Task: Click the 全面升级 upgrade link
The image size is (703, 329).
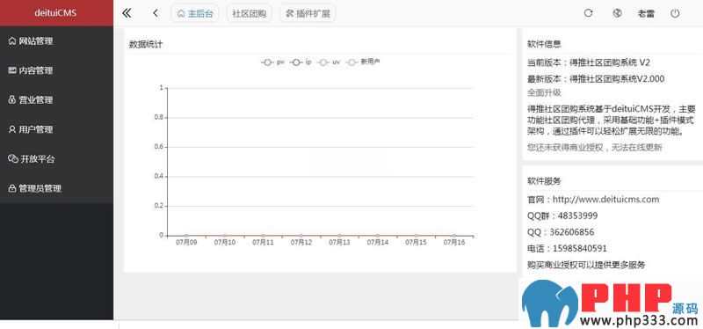Action: coord(544,93)
